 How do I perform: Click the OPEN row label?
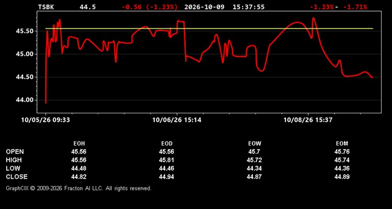(x=15, y=152)
